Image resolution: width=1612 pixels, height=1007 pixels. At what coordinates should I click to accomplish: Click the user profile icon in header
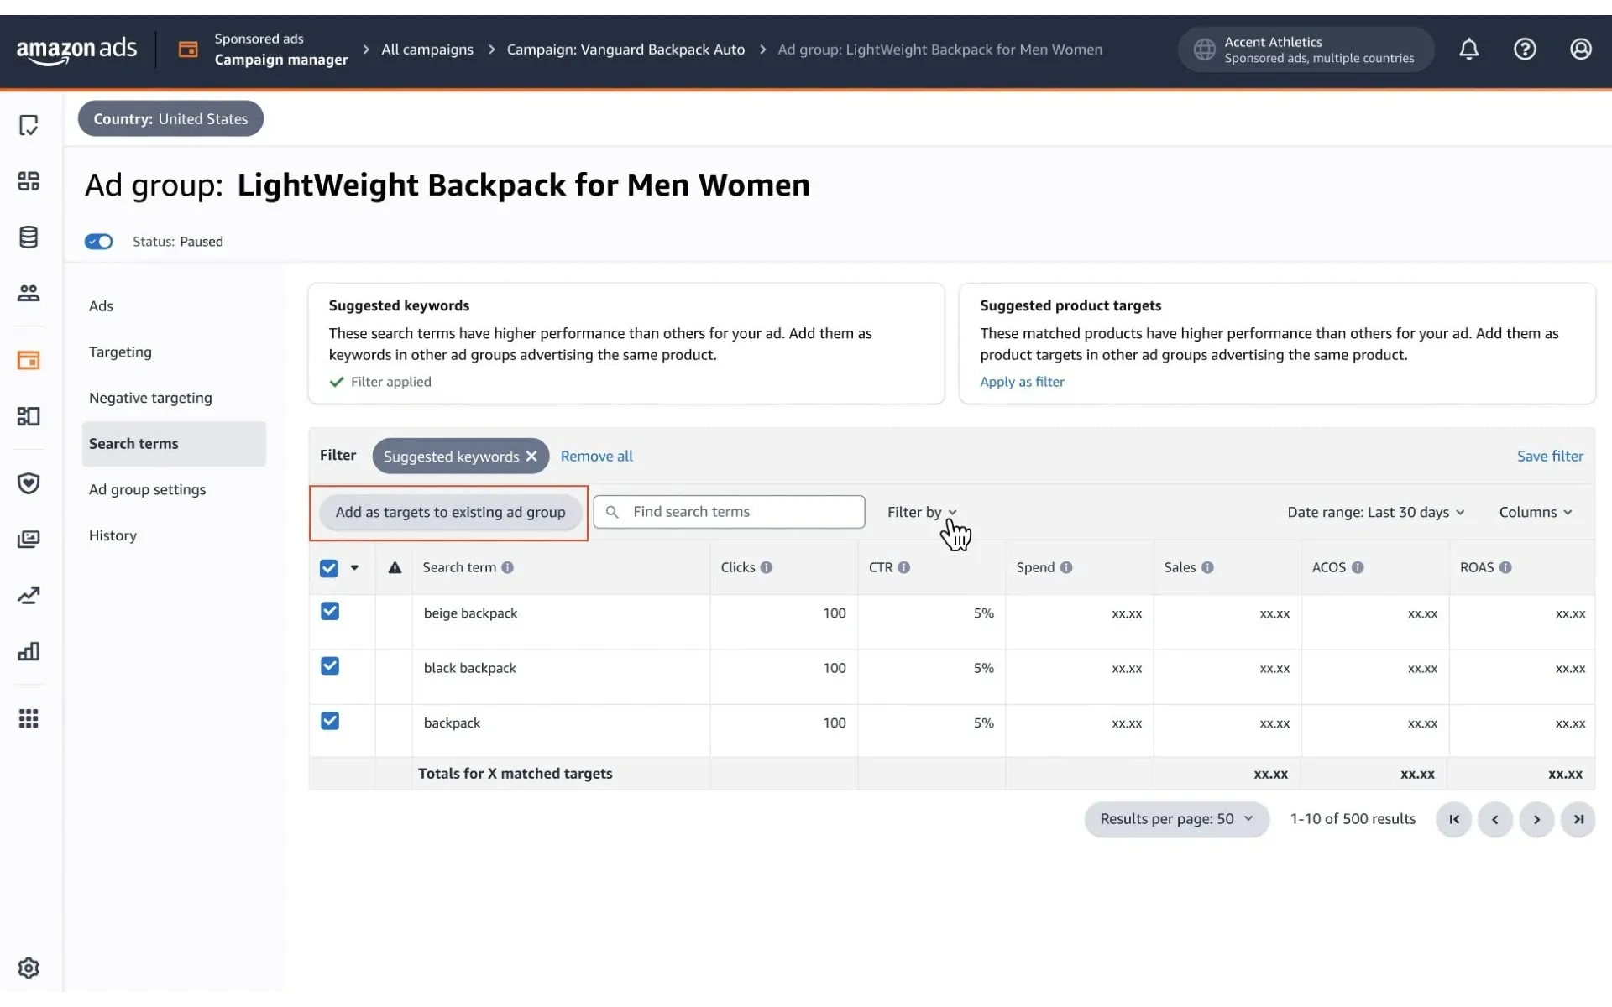coord(1581,49)
